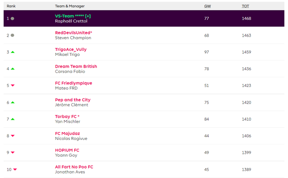Open VS-Team ***** [+] team link
The height and width of the screenshot is (178, 288).
pyautogui.click(x=73, y=16)
